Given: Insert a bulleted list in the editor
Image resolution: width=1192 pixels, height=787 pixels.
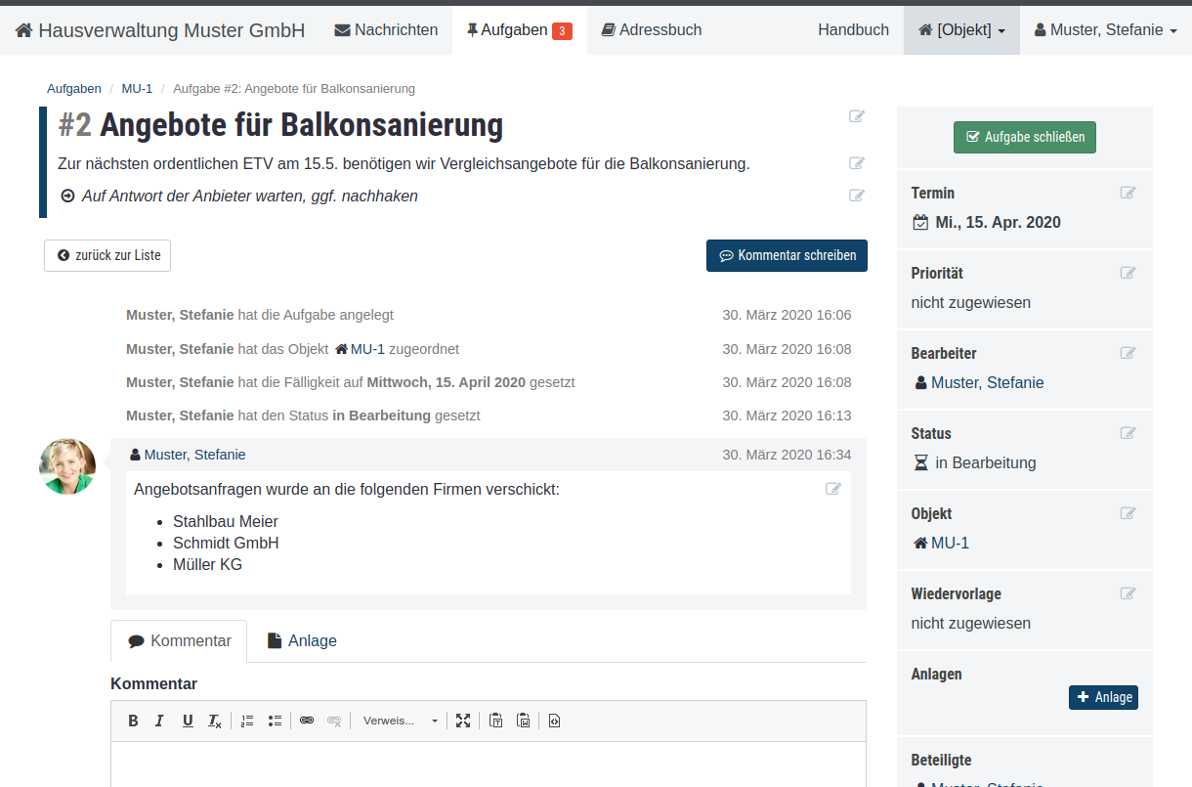Looking at the screenshot, I should pos(275,721).
